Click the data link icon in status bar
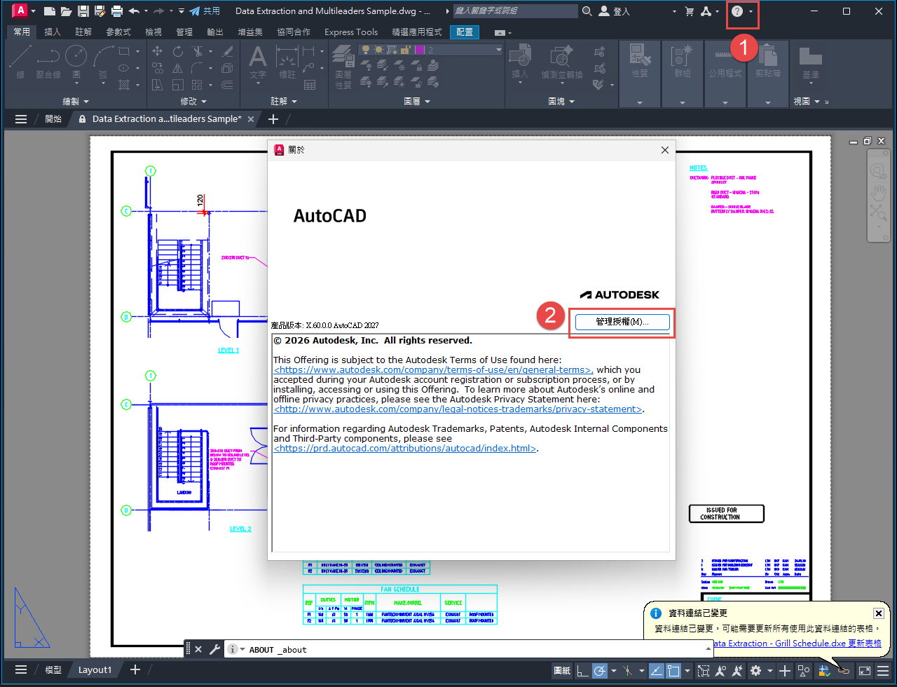 (844, 671)
